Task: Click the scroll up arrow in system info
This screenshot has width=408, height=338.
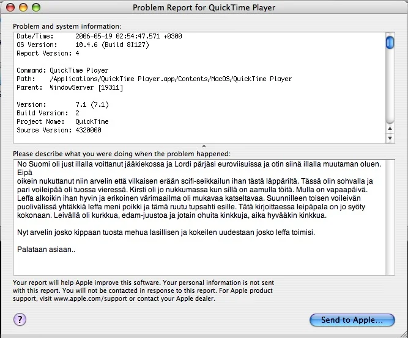Action: [x=390, y=129]
